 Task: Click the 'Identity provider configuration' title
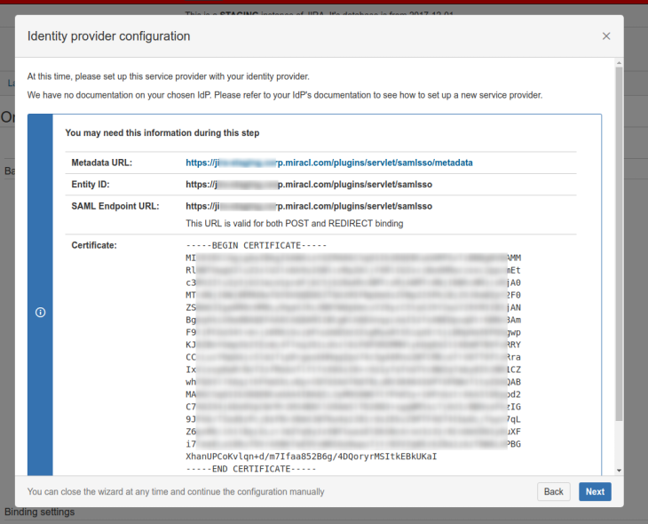pyautogui.click(x=108, y=36)
